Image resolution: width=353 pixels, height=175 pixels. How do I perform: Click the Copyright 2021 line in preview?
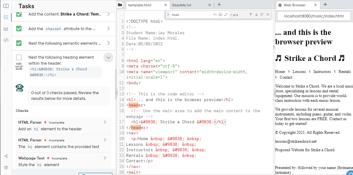click(307, 133)
